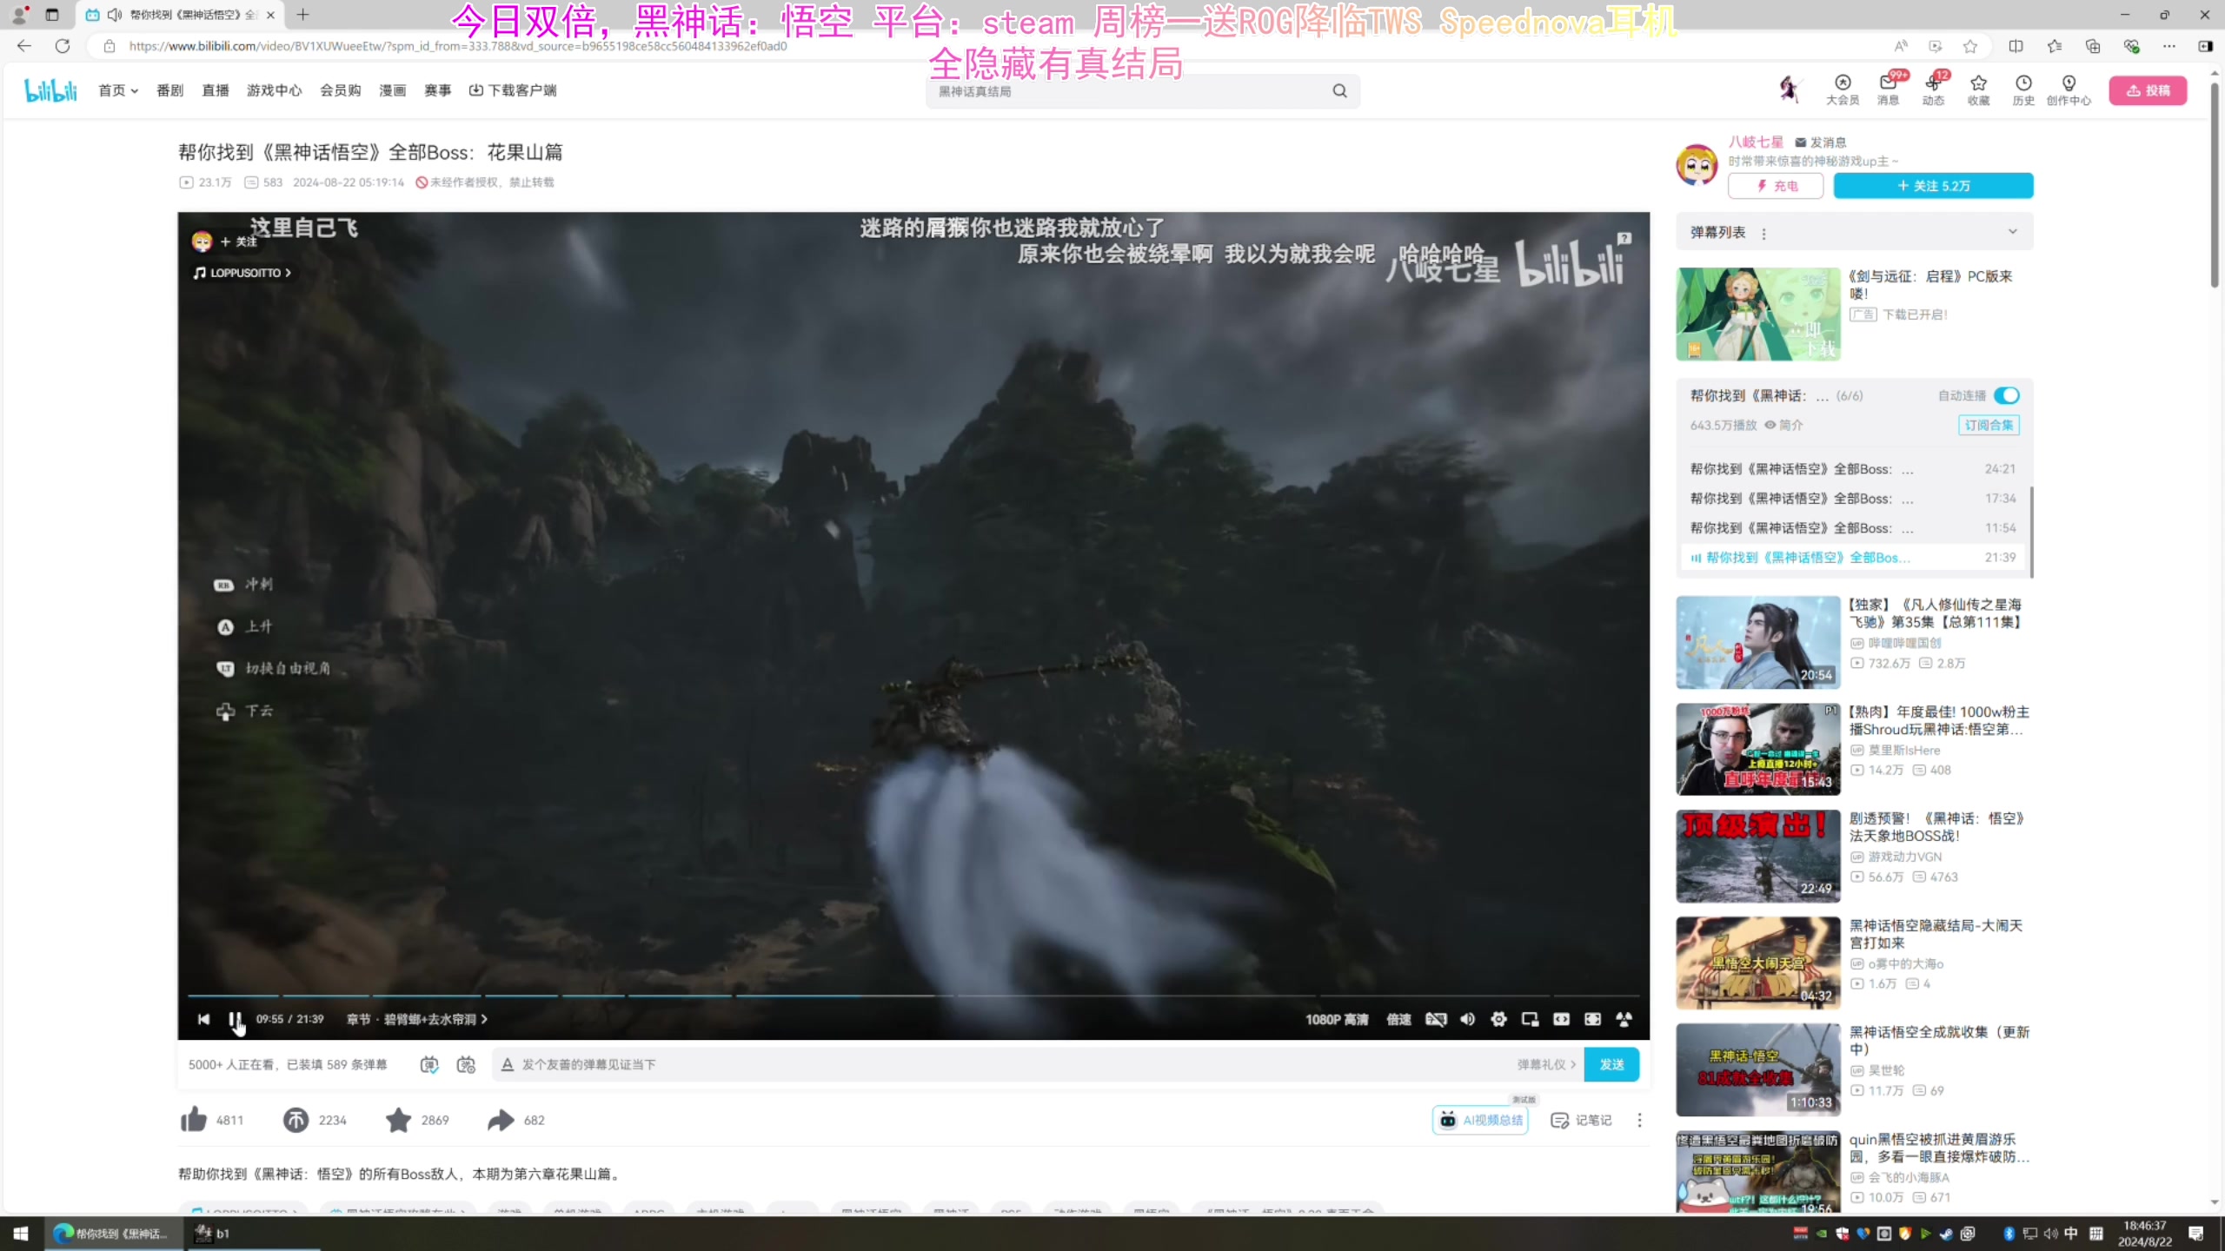The width and height of the screenshot is (2225, 1251).
Task: Open 黑神话悟空隐藏结局 video thumbnail
Action: [1757, 963]
